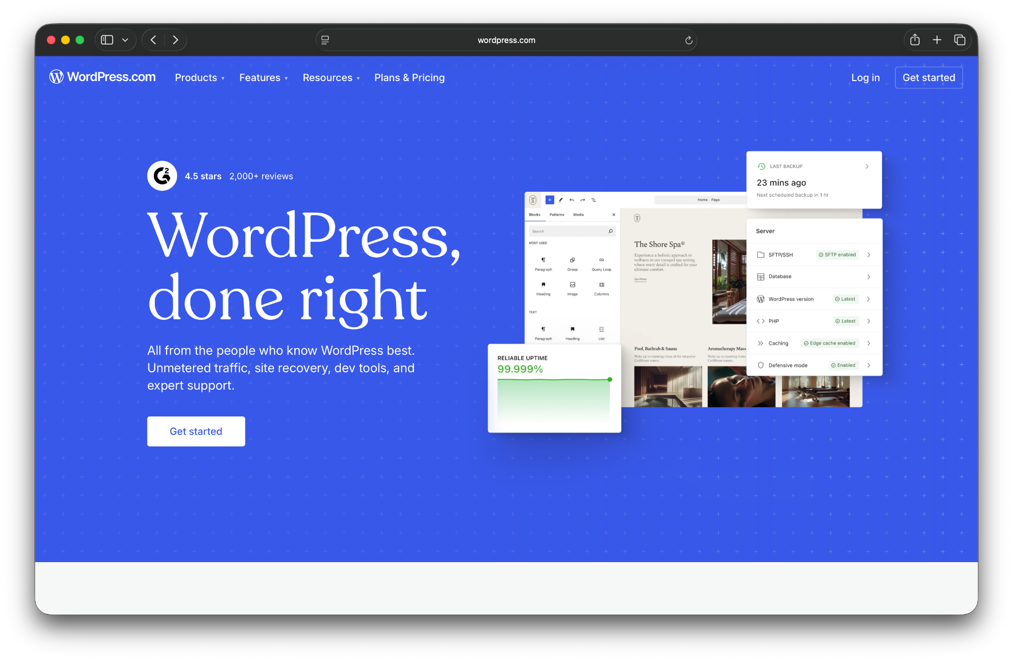Click the PHP Latest badge

coord(845,321)
